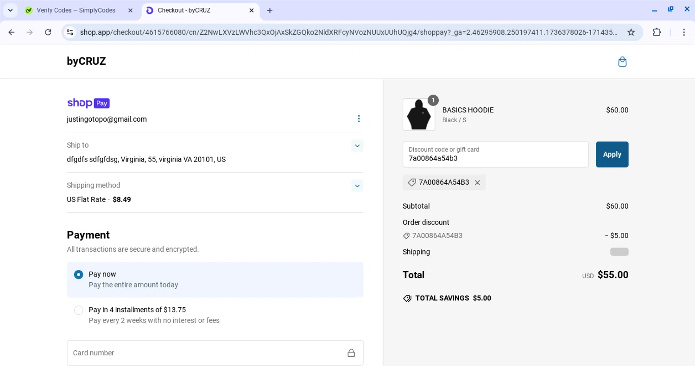
Task: Open the tab search dropdown arrow
Action: 10,10
